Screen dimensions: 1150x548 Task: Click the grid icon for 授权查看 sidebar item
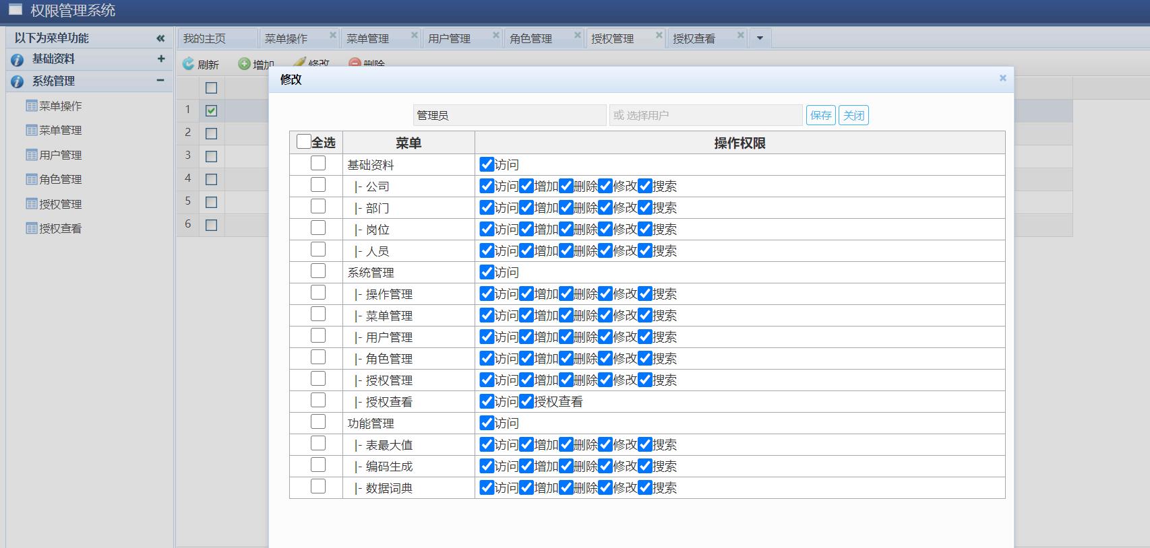coord(31,228)
